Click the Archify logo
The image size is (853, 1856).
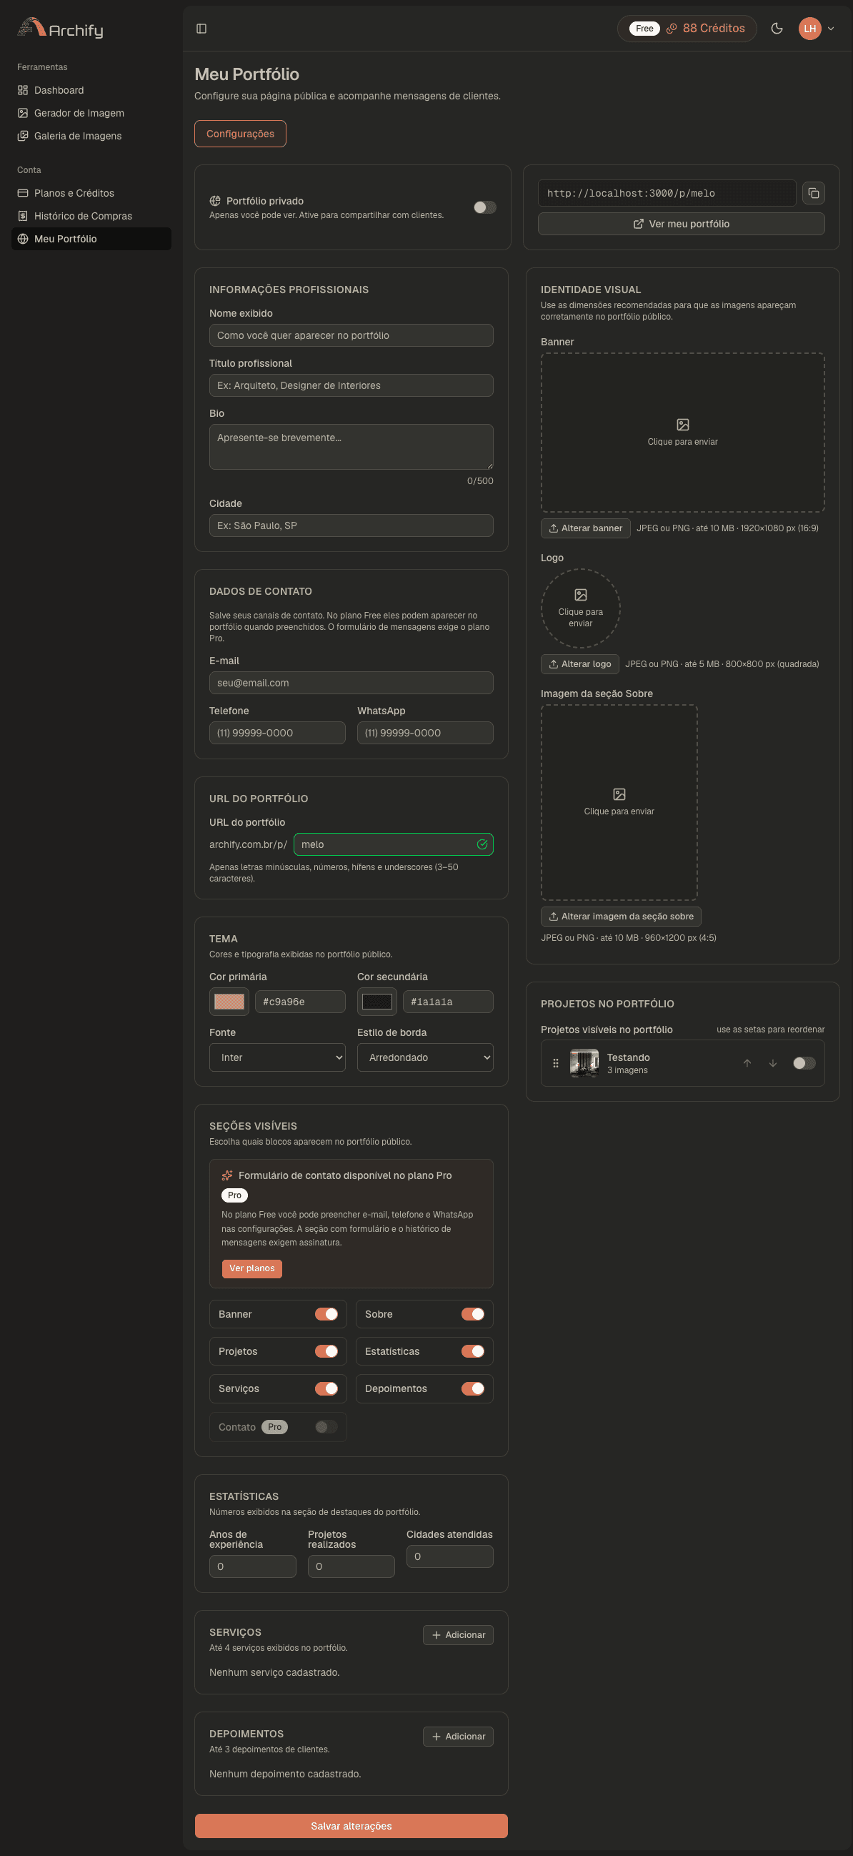tap(61, 29)
